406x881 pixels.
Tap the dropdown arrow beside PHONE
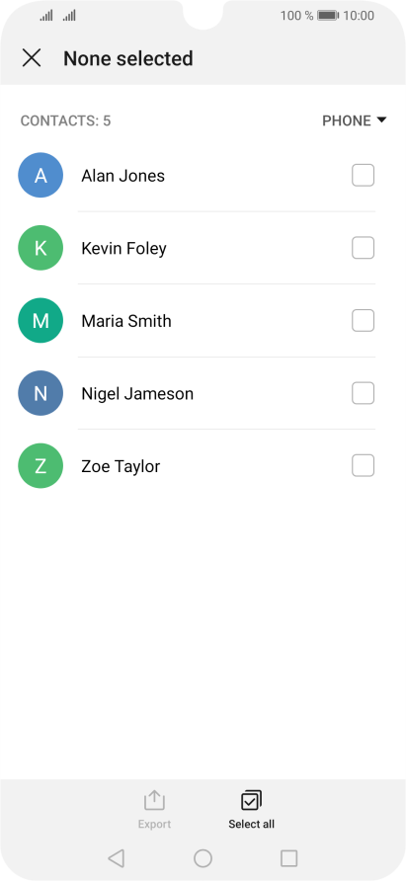coord(381,120)
